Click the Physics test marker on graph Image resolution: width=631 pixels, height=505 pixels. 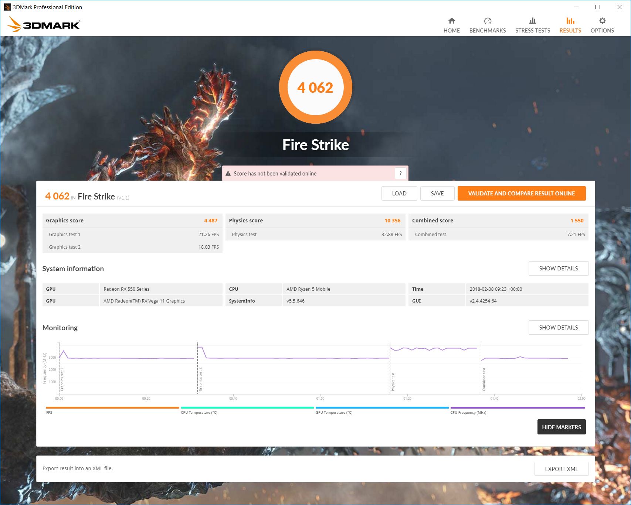point(393,382)
